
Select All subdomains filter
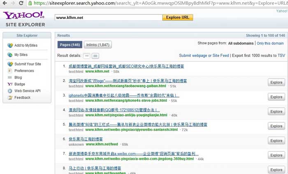point(241,43)
